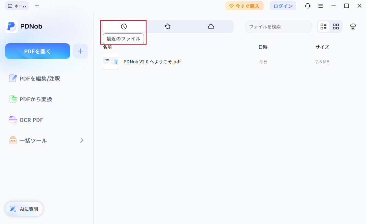Open PDNob V2.0 へようこそ.pdf thumbnail

coord(111,61)
